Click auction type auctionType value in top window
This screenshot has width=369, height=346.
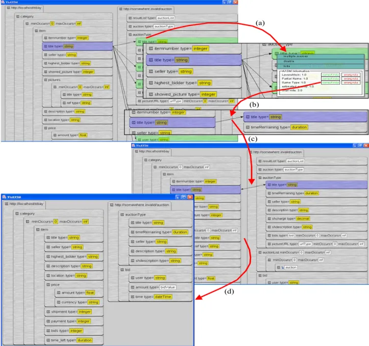pos(164,26)
